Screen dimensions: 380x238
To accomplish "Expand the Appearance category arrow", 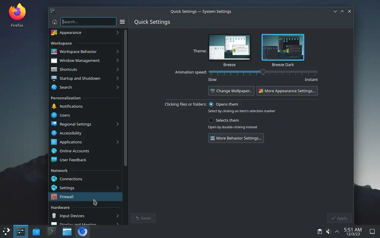I will (118, 32).
